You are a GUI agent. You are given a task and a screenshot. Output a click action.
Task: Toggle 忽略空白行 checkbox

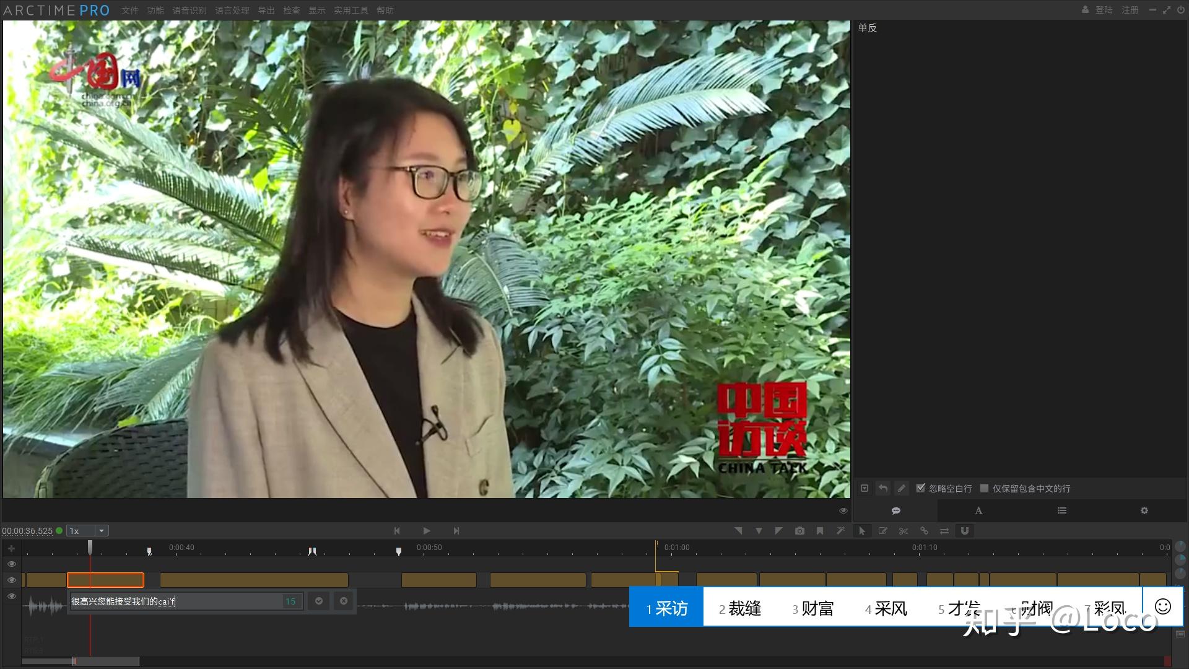pos(921,488)
